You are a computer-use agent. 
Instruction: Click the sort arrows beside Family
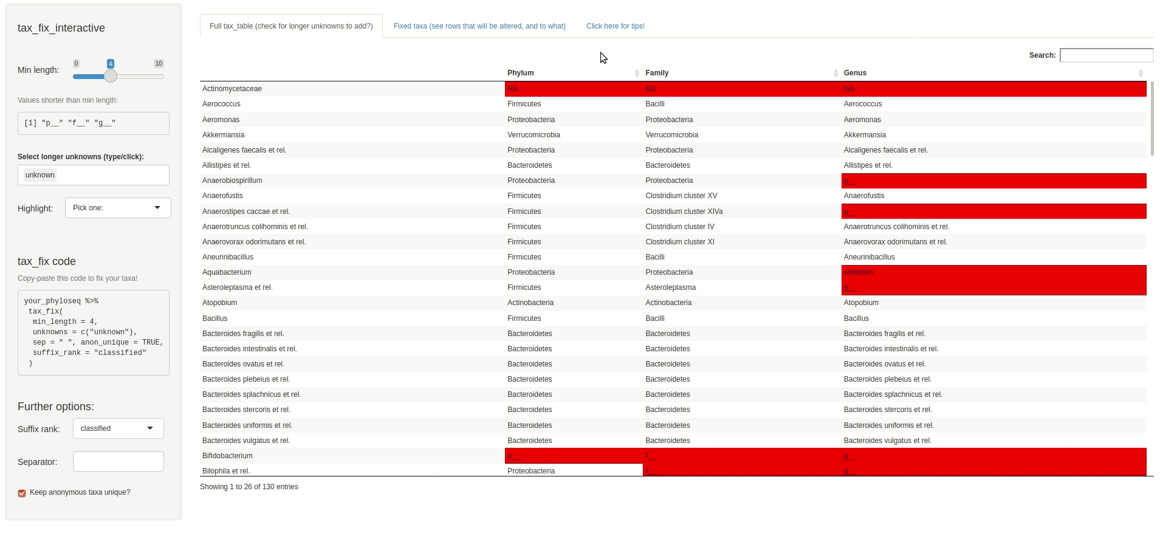(836, 73)
